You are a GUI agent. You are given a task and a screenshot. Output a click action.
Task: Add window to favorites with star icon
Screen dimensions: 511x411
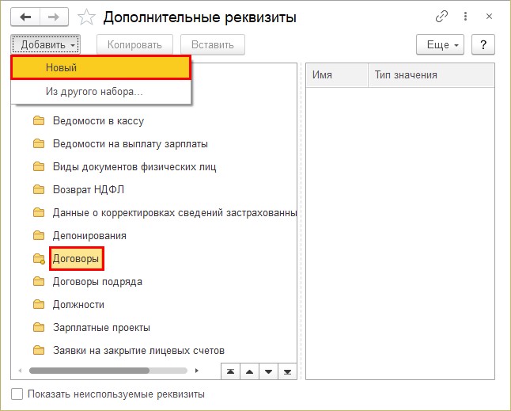tap(88, 17)
